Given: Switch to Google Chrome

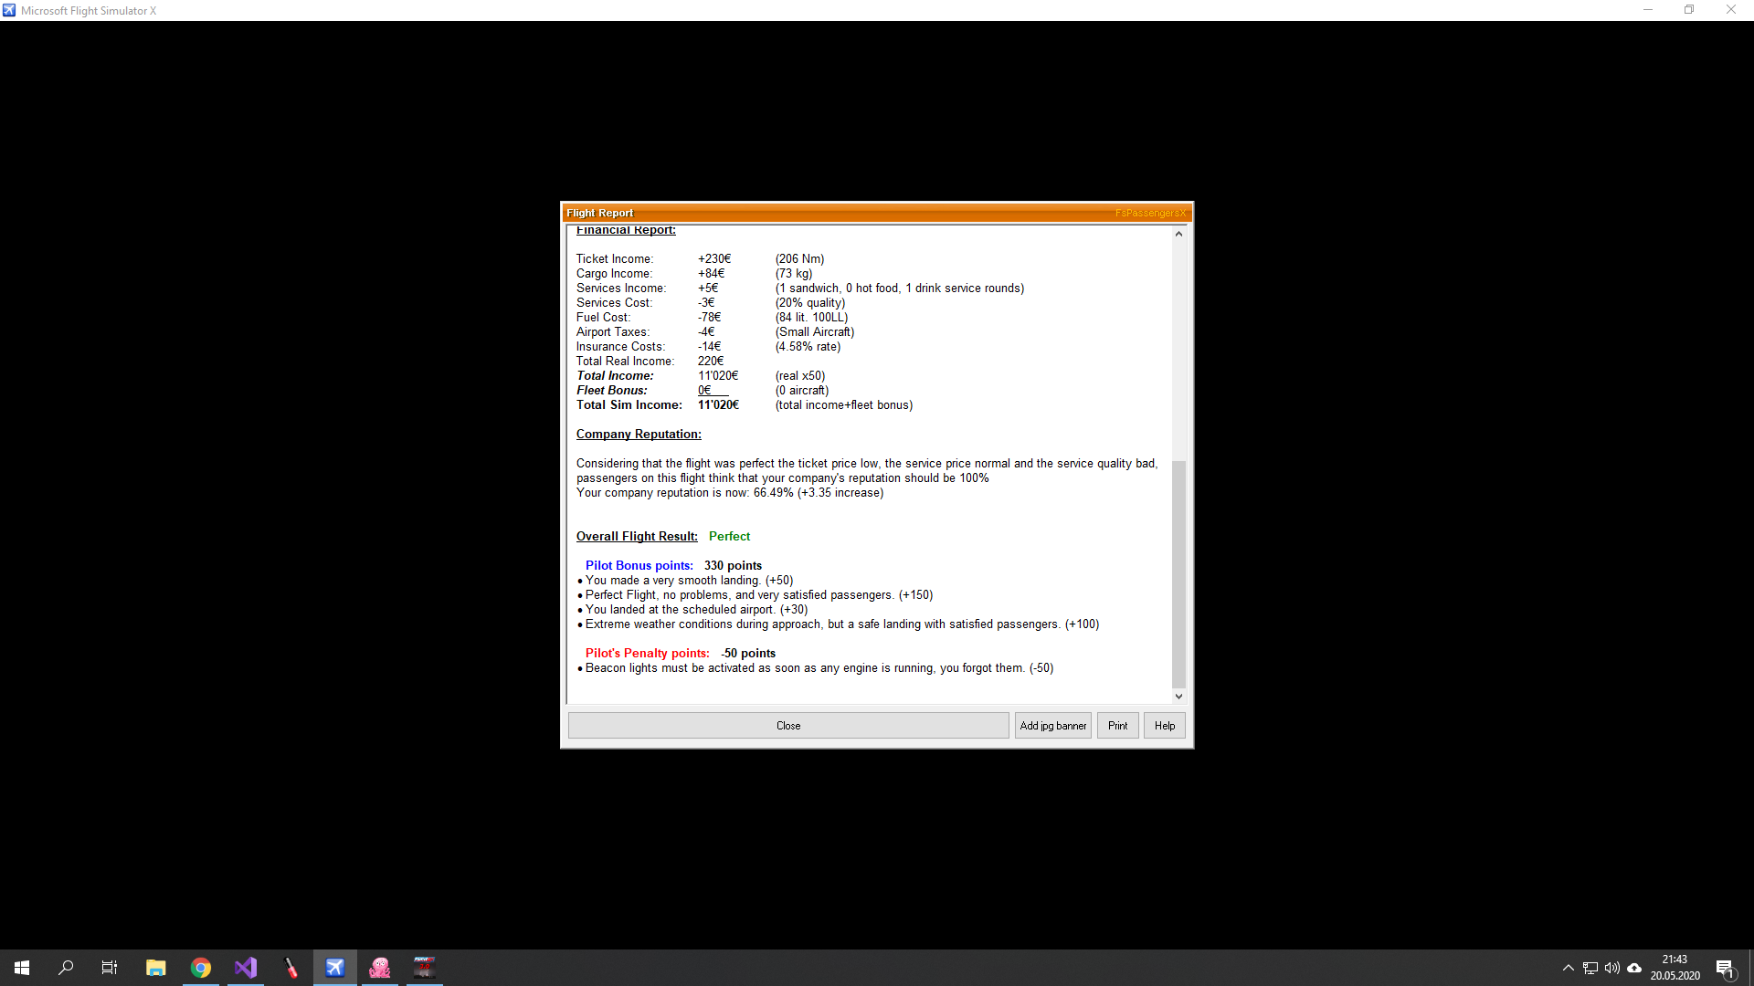Looking at the screenshot, I should [201, 968].
